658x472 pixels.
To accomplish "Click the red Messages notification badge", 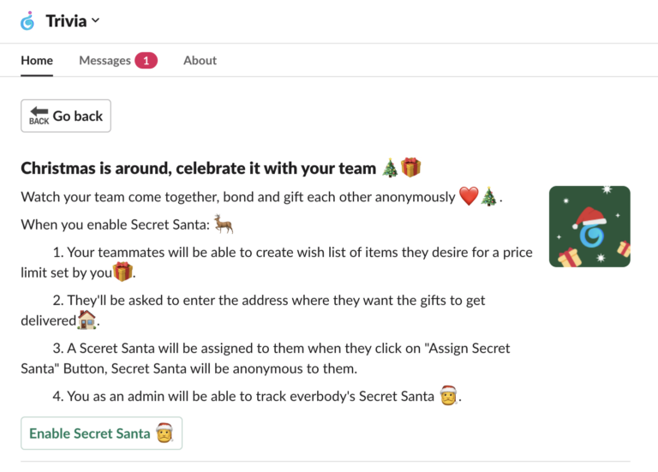I will coord(146,60).
